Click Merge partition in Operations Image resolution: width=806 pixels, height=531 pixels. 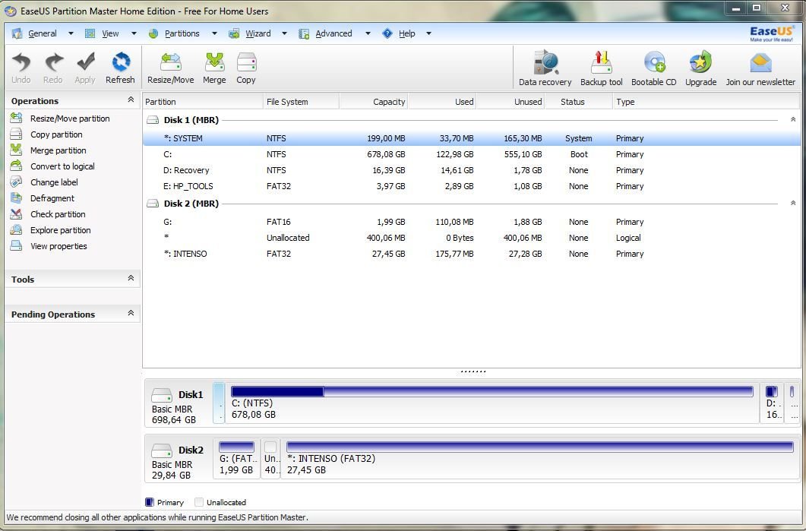58,150
